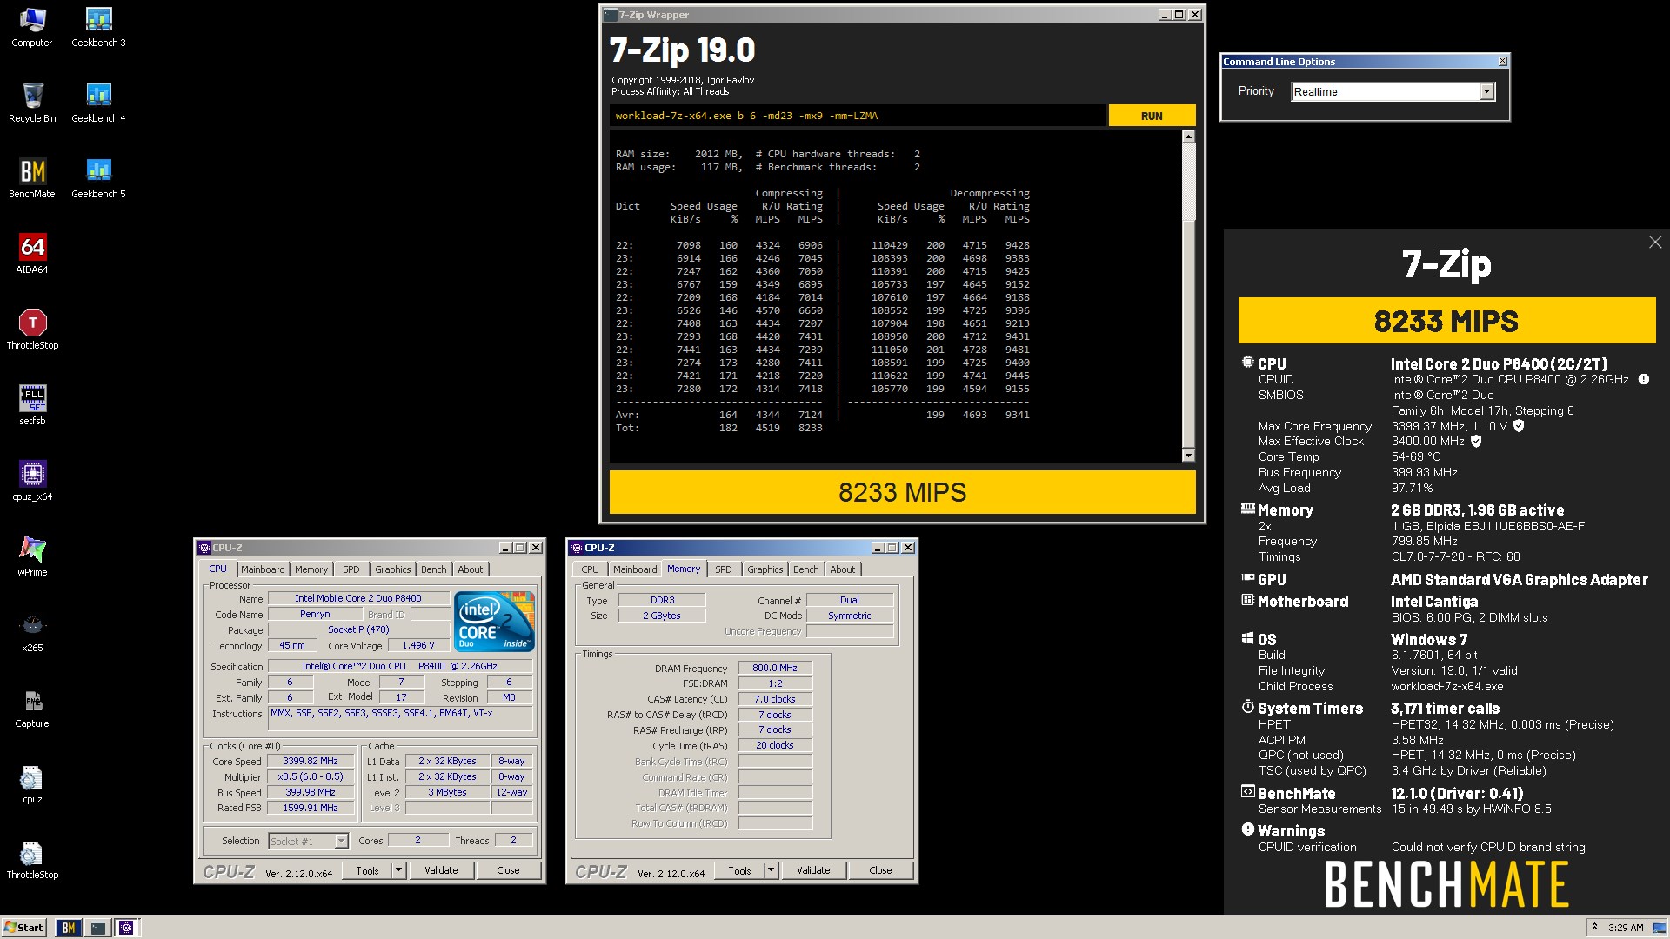This screenshot has width=1670, height=939.
Task: Close the BenchMate 7-Zip result panel
Action: [x=1655, y=243]
